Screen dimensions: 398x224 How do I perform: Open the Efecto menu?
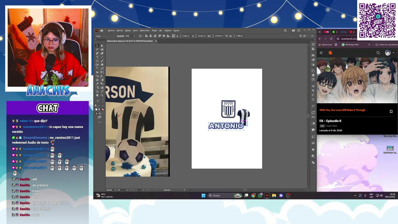[154, 30]
